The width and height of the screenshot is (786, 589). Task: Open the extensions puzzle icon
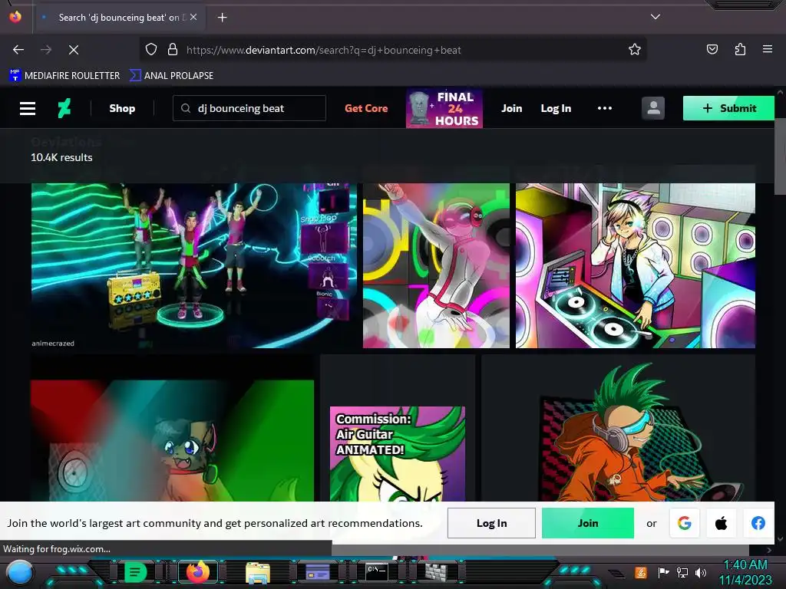[x=740, y=50]
